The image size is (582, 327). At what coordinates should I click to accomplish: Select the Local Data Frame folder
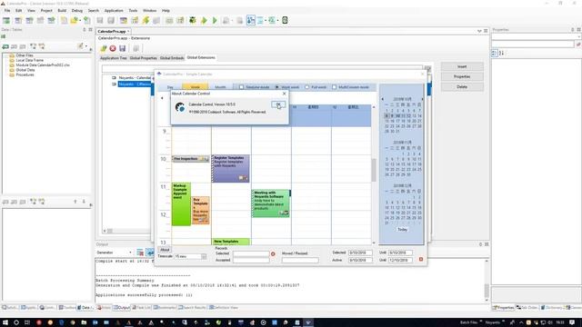[x=29, y=60]
